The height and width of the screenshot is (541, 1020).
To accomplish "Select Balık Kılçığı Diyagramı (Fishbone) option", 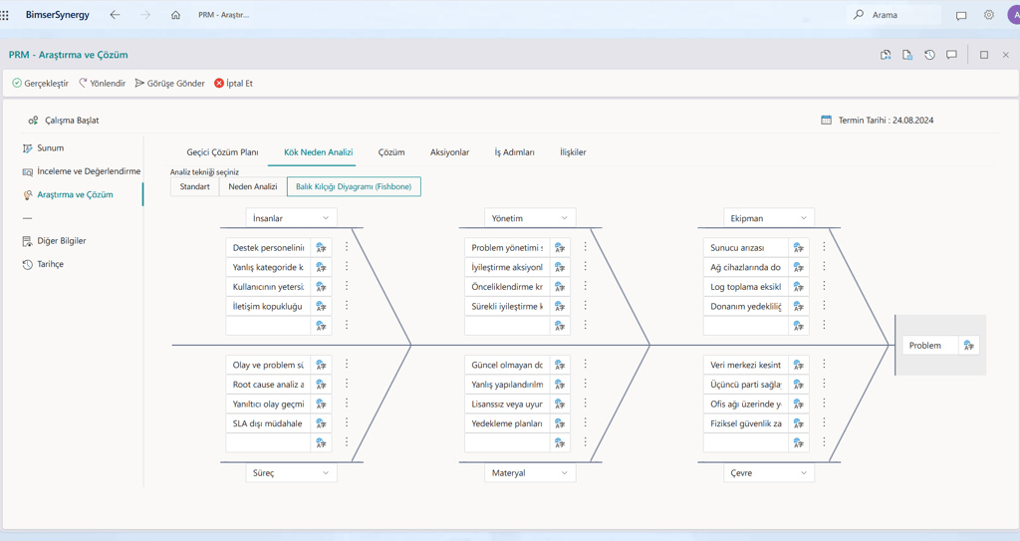I will pyautogui.click(x=354, y=186).
